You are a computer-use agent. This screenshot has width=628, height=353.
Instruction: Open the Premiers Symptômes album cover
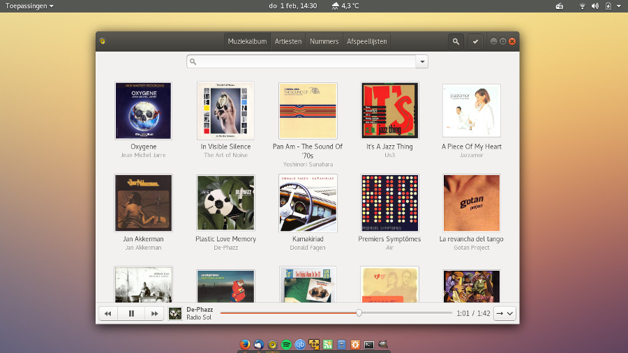tap(389, 203)
